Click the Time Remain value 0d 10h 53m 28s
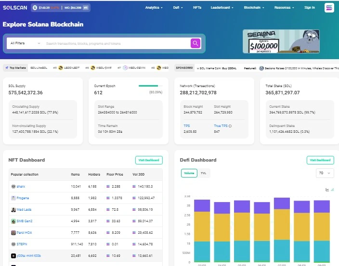 [x=110, y=131]
